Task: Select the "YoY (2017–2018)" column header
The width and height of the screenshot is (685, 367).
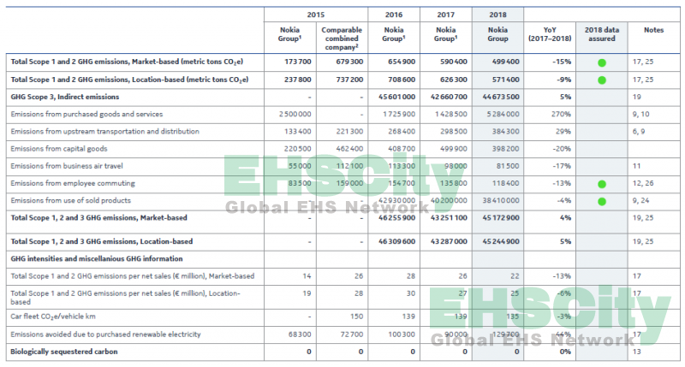Action: point(548,34)
